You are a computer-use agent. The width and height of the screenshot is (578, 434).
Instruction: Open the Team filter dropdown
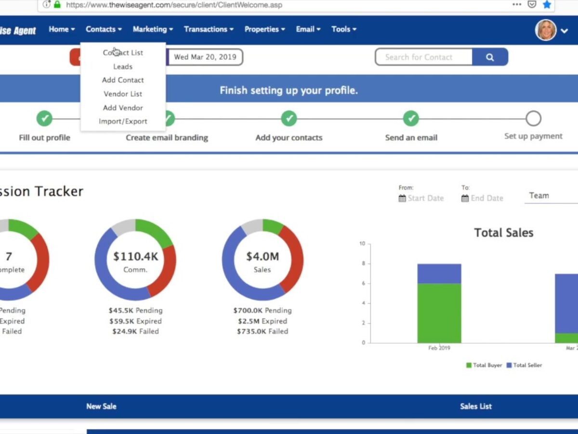coord(551,196)
